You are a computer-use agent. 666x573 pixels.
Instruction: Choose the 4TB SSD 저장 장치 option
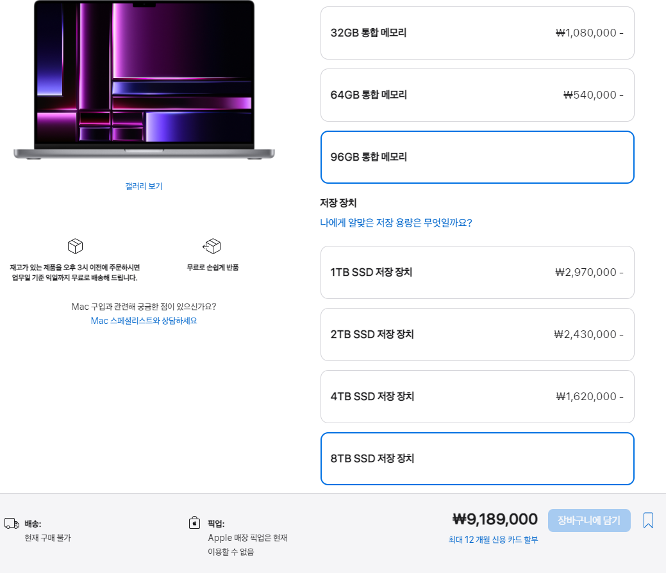pos(478,396)
